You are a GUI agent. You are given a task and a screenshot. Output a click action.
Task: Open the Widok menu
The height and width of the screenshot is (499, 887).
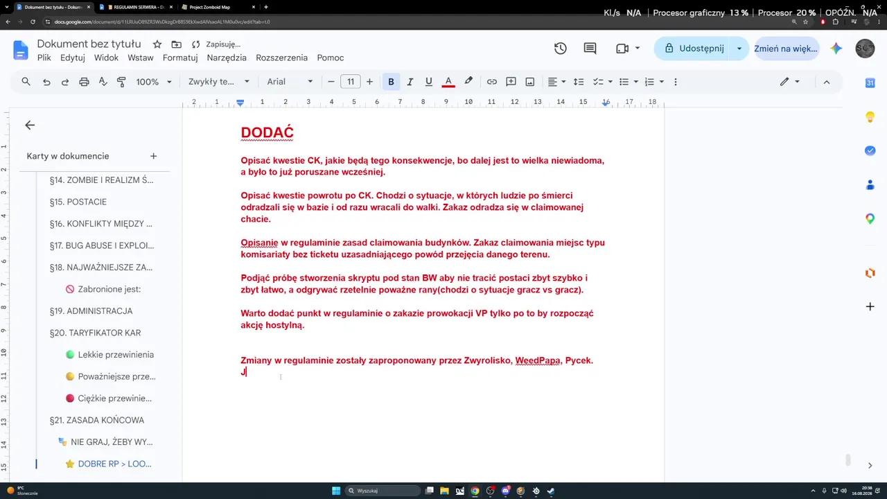(x=107, y=58)
